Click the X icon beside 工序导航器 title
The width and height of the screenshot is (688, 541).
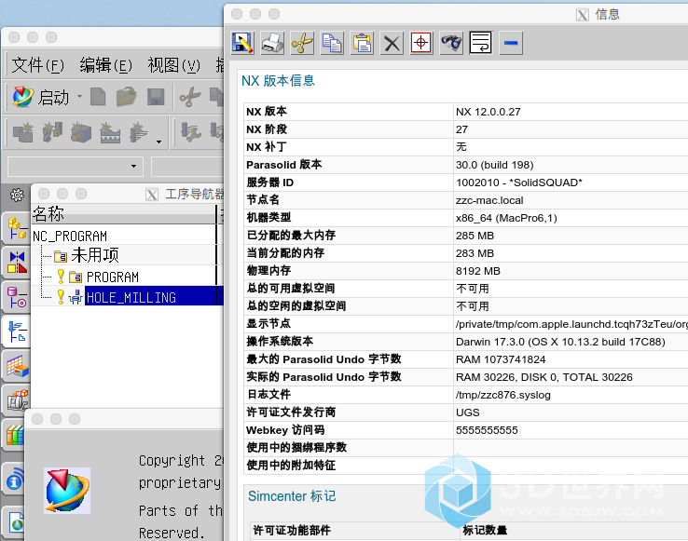click(152, 195)
